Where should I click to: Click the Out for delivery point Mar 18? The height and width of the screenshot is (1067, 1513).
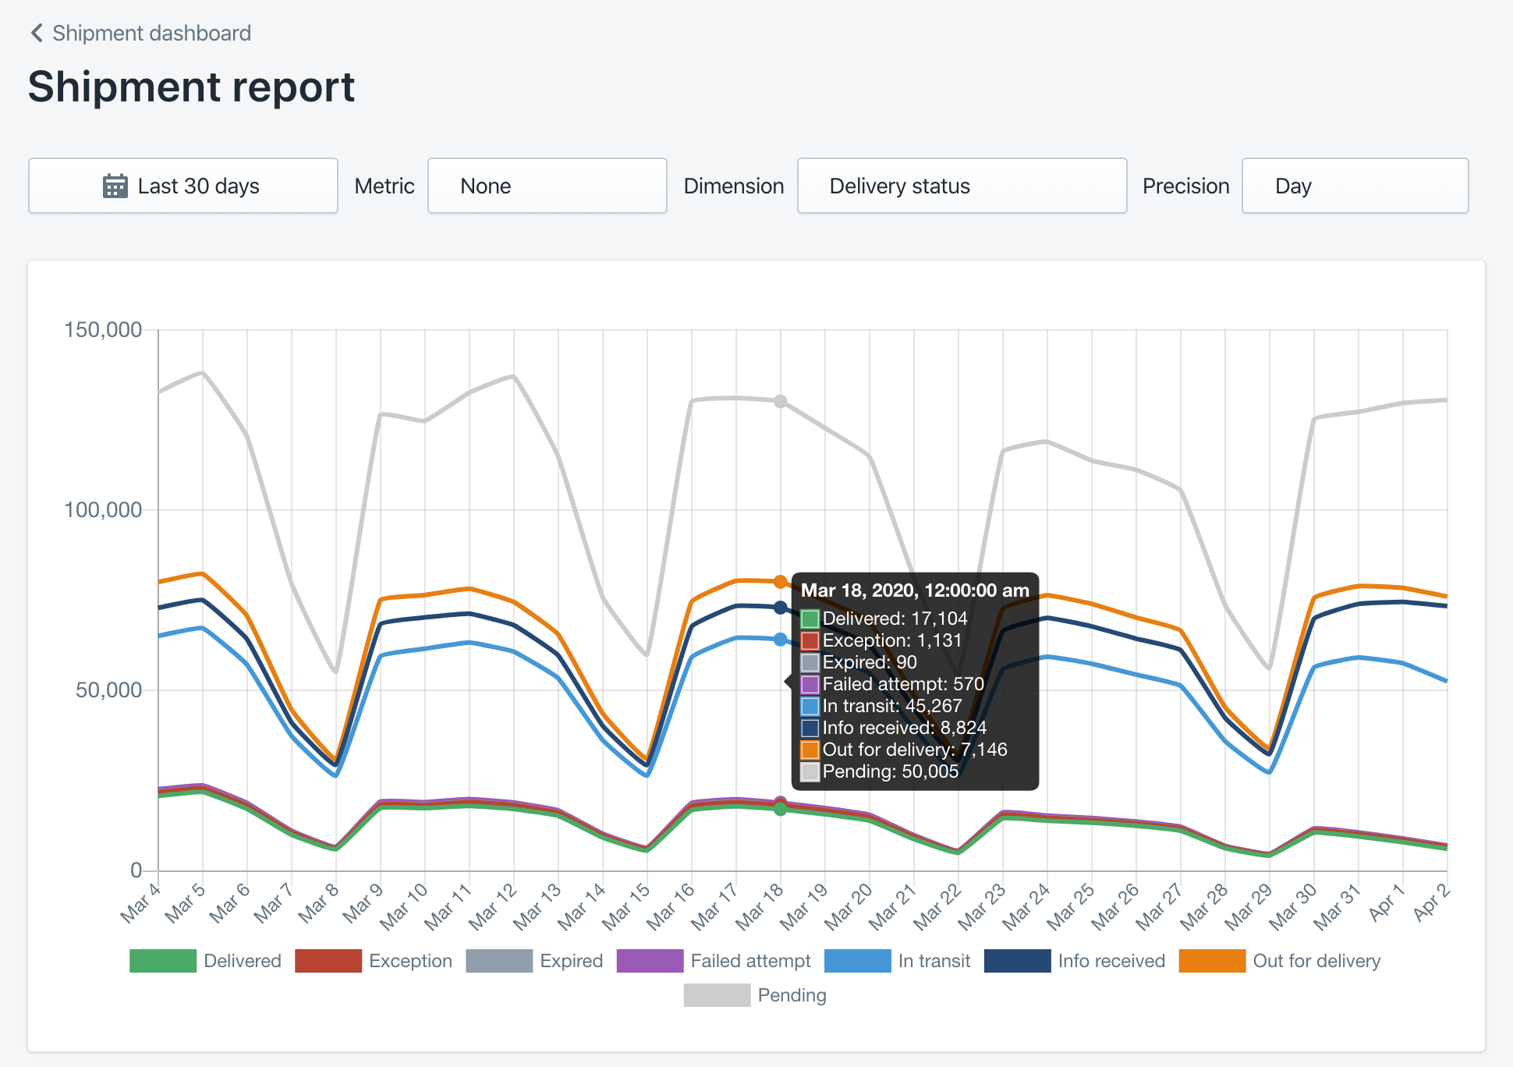tap(780, 582)
